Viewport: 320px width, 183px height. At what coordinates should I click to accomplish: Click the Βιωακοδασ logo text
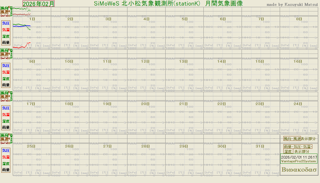pos(299,170)
